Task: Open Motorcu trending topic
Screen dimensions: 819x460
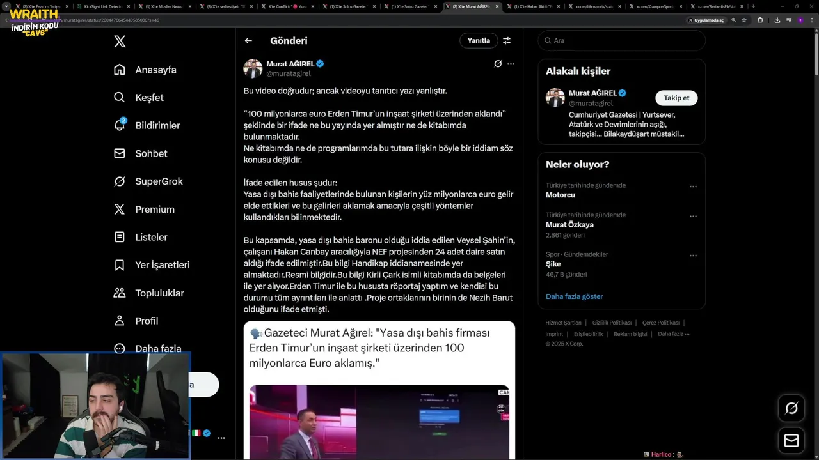Action: [561, 195]
